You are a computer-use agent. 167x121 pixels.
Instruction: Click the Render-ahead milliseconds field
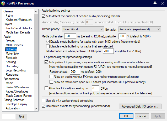pyautogui.click(x=75, y=72)
